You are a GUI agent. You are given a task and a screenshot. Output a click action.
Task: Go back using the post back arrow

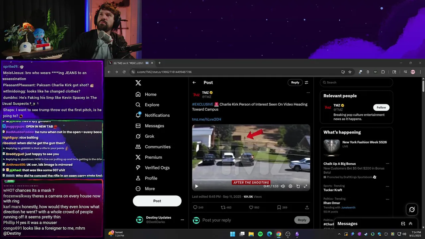click(x=194, y=83)
